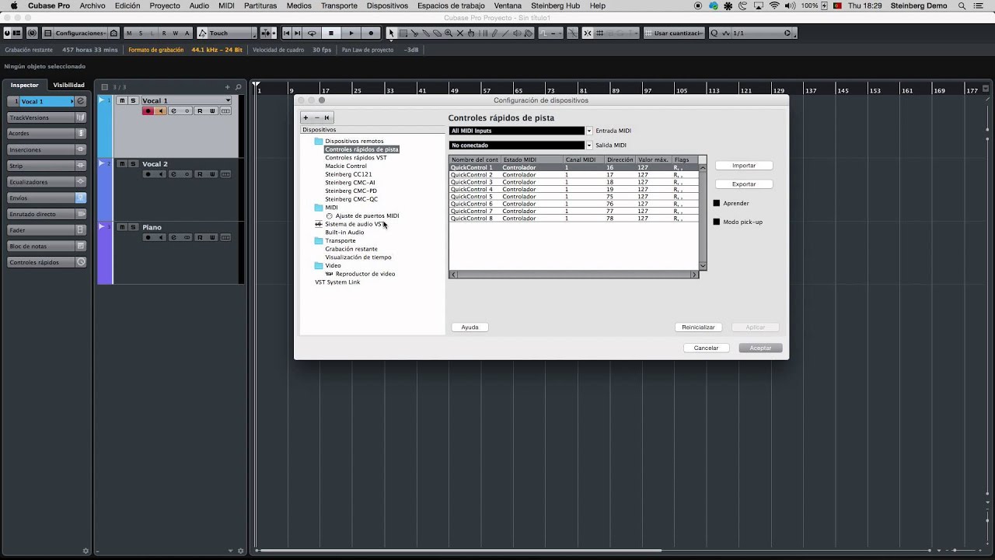Viewport: 995px width, 560px height.
Task: Click the Play transport button
Action: (x=351, y=33)
